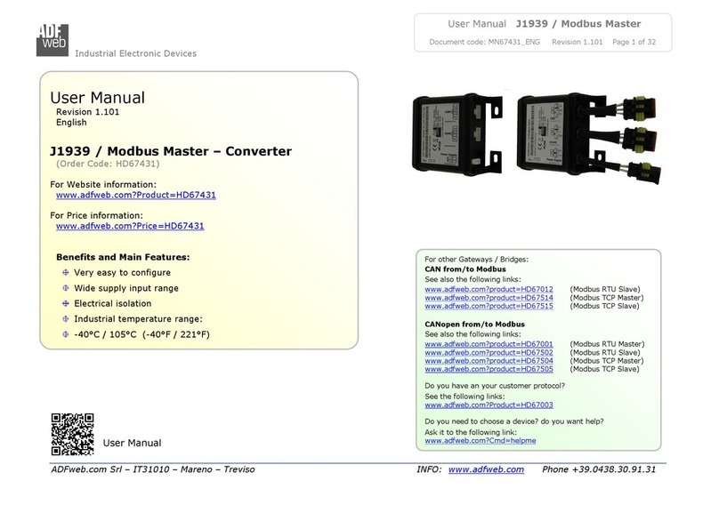Click the 'Ask it to the following link:' text

pyautogui.click(x=471, y=432)
